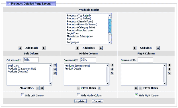178x108 pixels.
Task: Click left Add Block arrow for Left Column
Action: click(20, 48)
